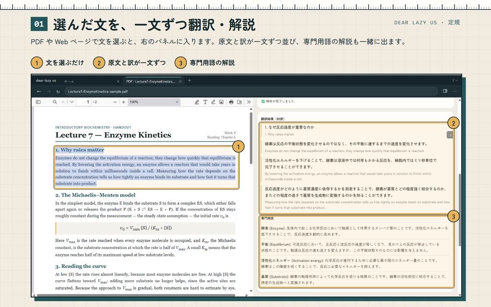Toggle the PDF viewer sidebar icon
This screenshot has width=491, height=307.
38,102
